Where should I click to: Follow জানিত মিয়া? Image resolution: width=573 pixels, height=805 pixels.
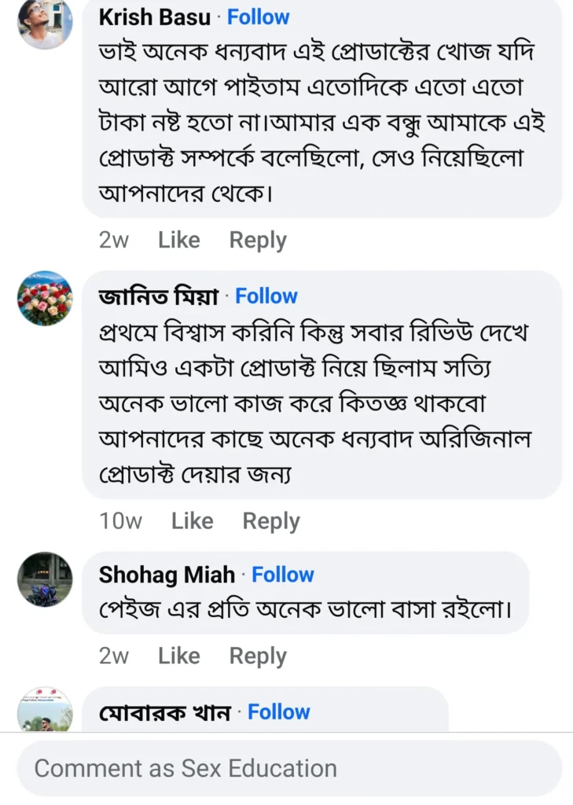(x=266, y=296)
